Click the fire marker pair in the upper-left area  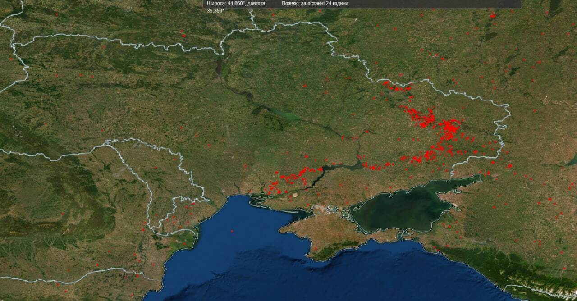(x=183, y=34)
